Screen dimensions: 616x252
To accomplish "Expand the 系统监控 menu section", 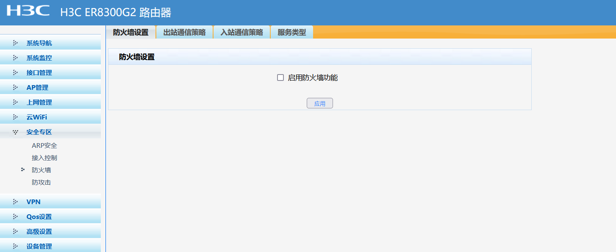I will click(50, 58).
